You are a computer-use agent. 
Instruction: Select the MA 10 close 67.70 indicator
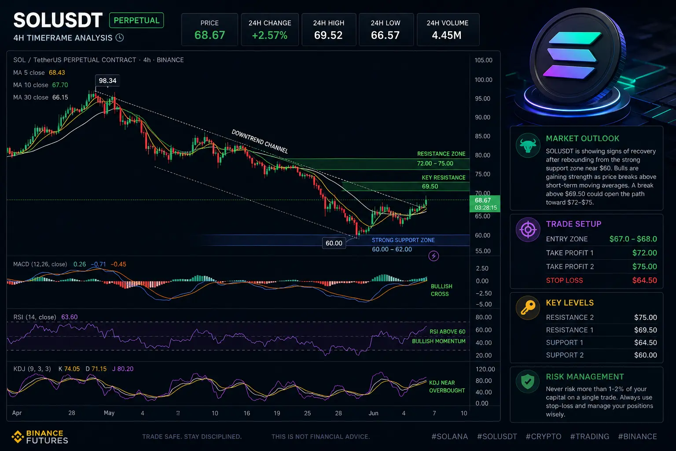point(40,85)
